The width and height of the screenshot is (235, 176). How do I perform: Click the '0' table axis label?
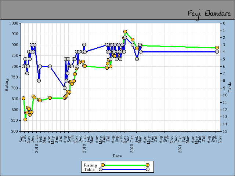pyautogui.click(x=224, y=23)
